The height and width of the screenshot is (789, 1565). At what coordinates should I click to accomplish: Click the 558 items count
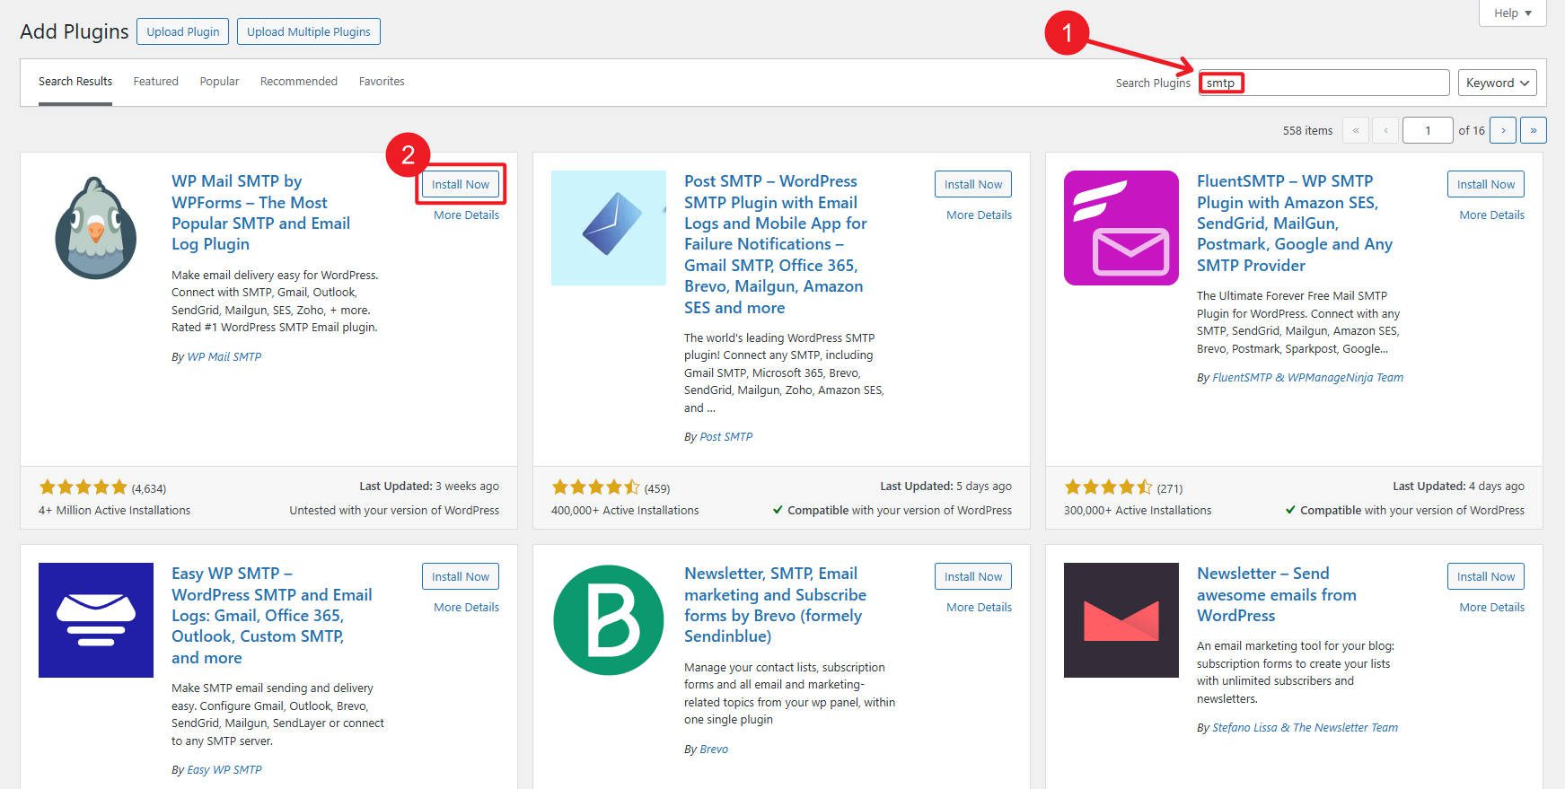(1307, 130)
